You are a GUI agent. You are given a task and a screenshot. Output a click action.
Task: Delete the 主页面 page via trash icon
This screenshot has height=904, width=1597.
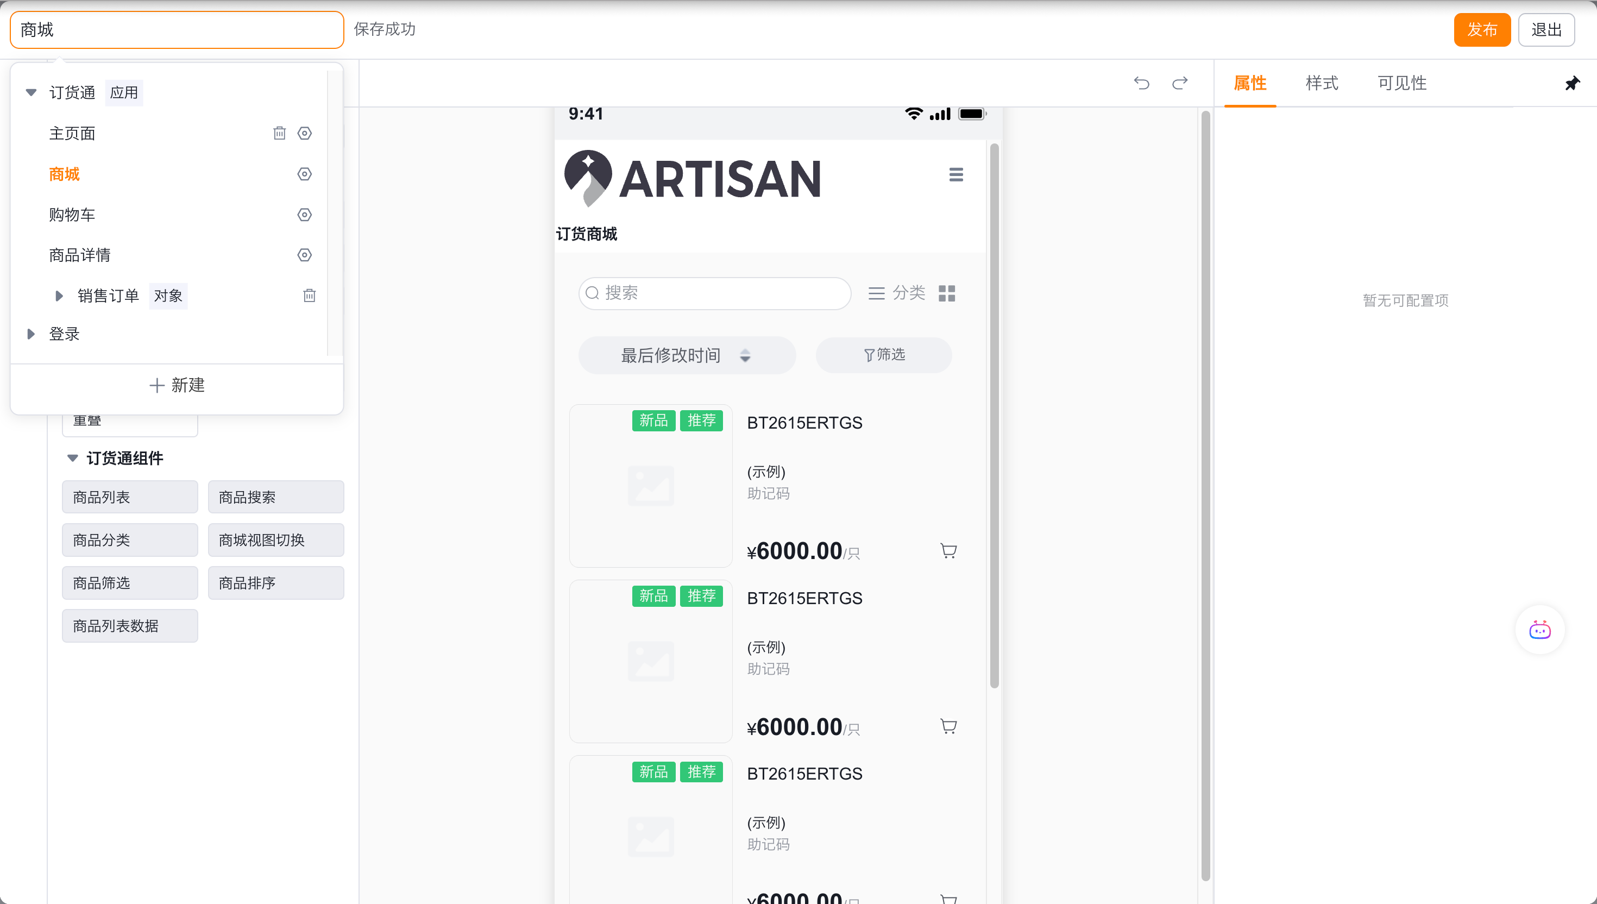[x=279, y=133]
